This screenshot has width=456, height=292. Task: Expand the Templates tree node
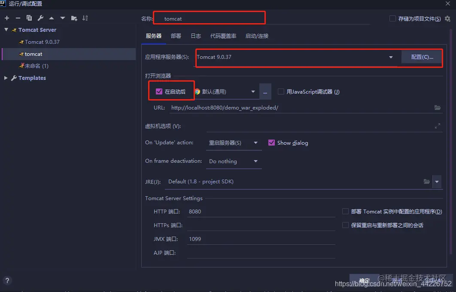click(x=7, y=78)
